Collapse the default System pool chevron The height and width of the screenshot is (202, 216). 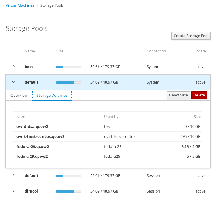13,82
